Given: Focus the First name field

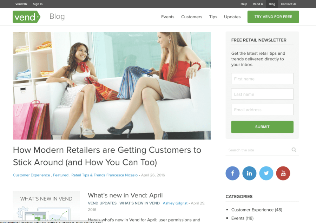Looking at the screenshot, I should pos(262,79).
